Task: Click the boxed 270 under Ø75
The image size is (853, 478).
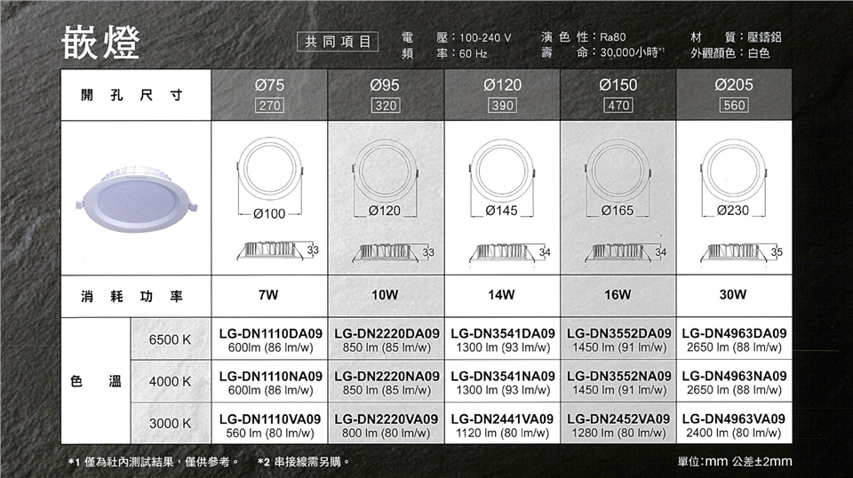Action: [x=269, y=106]
